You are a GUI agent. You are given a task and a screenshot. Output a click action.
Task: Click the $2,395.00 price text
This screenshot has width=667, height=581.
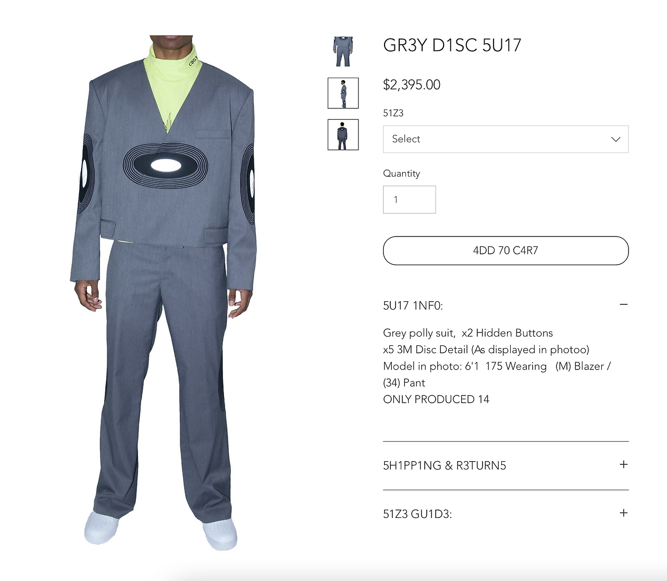click(x=412, y=84)
